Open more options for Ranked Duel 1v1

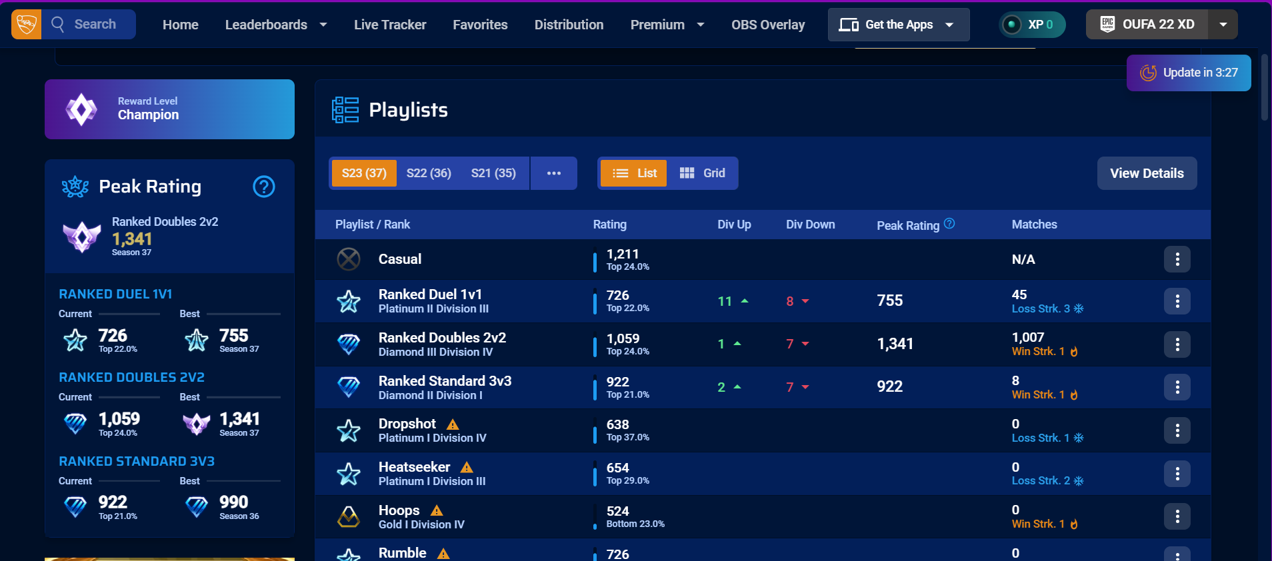coord(1177,301)
